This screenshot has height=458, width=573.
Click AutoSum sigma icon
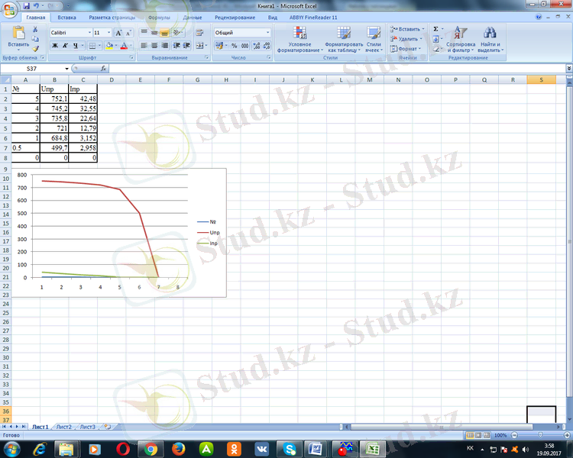[435, 29]
